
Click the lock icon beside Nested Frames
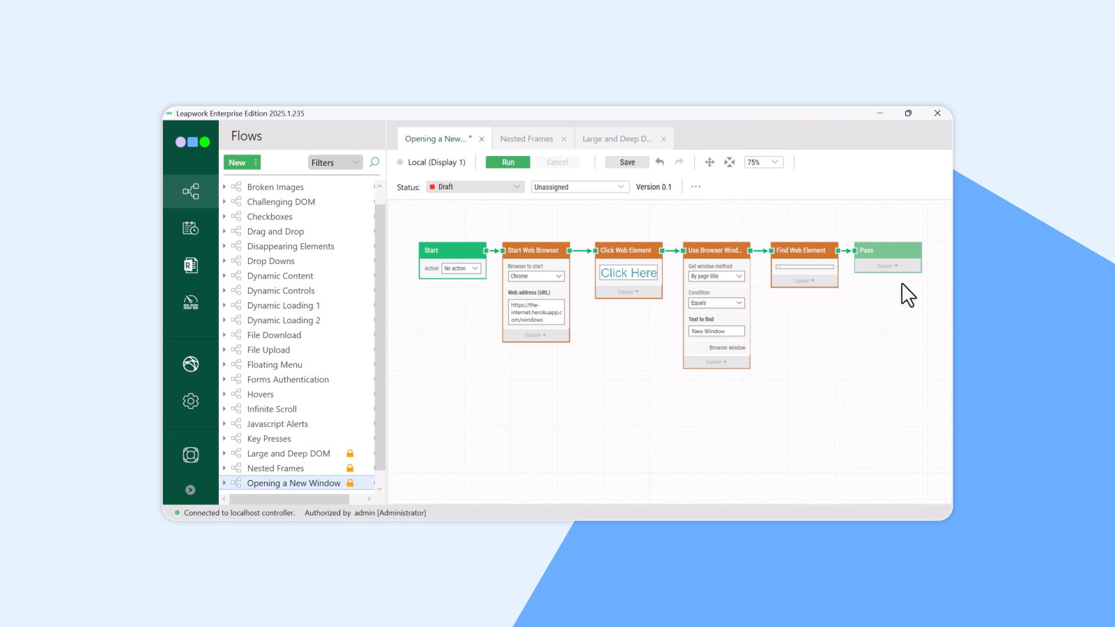[x=350, y=468]
